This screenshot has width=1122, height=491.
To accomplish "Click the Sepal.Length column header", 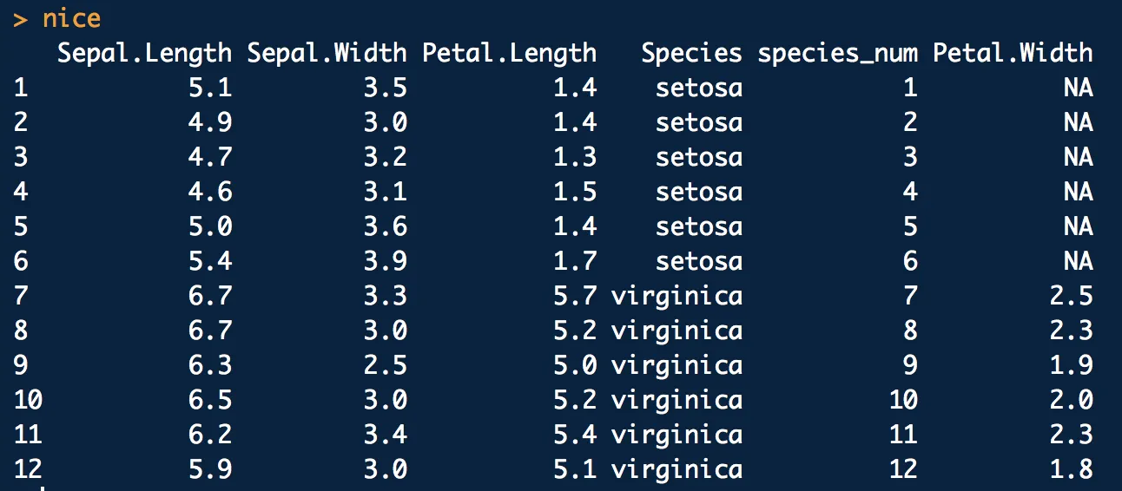I will [x=144, y=54].
